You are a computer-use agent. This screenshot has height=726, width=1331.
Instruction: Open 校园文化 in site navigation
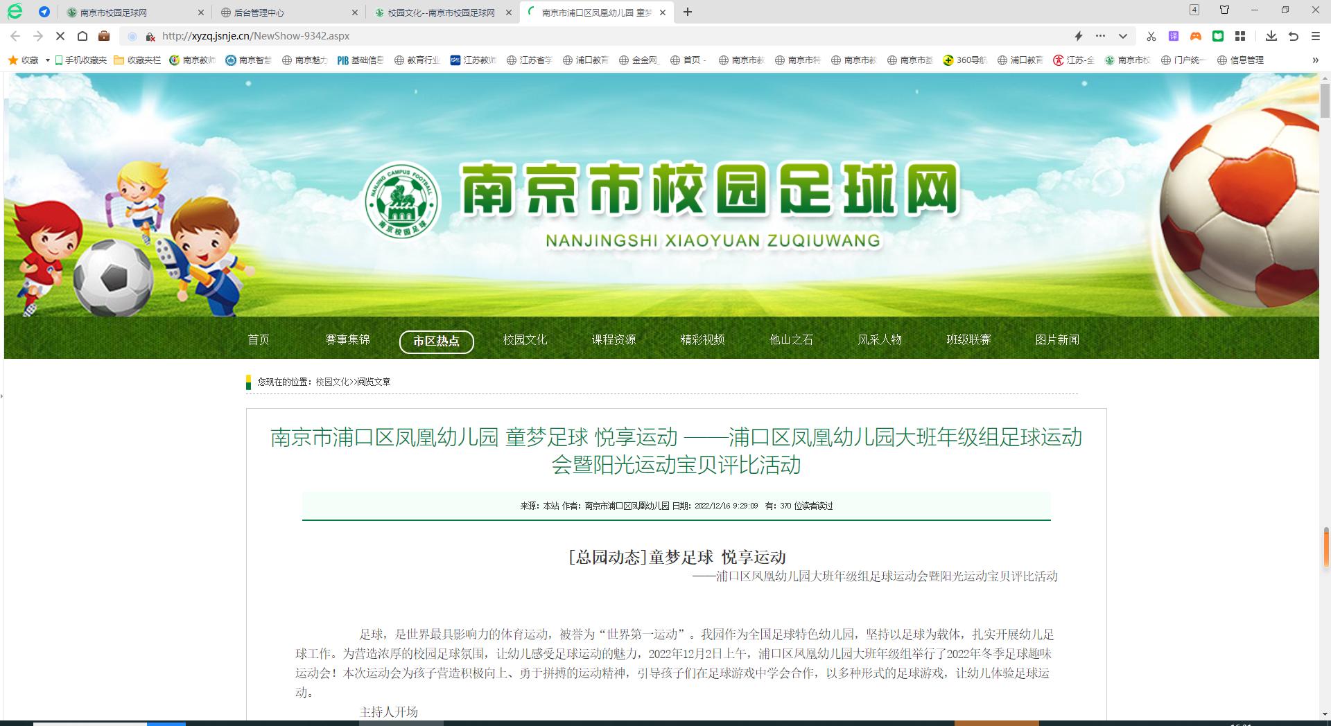(x=525, y=340)
